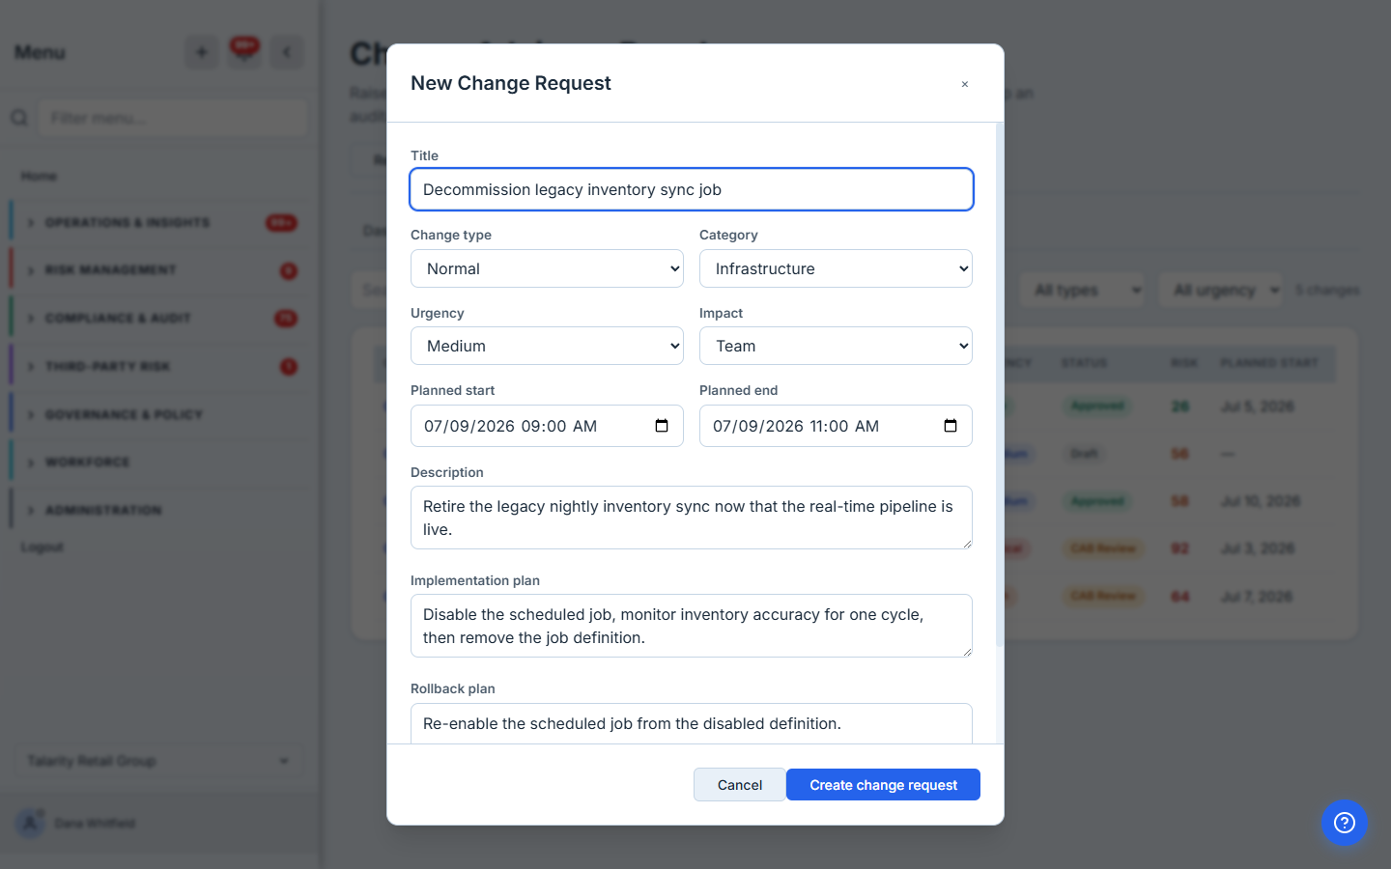1391x869 pixels.
Task: Open the notifications icon with red badge
Action: coord(244,50)
